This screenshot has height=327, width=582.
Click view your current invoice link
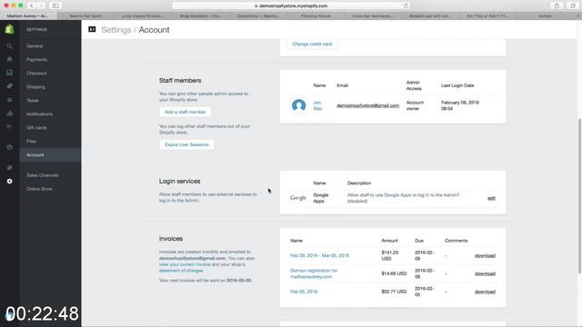tap(185, 264)
